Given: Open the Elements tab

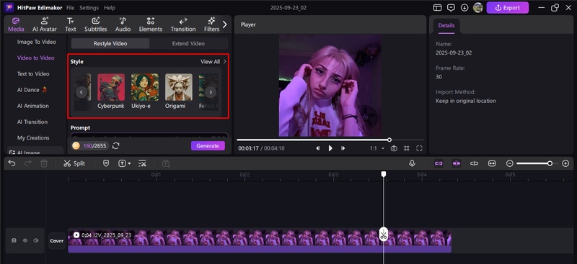Looking at the screenshot, I should 151,24.
